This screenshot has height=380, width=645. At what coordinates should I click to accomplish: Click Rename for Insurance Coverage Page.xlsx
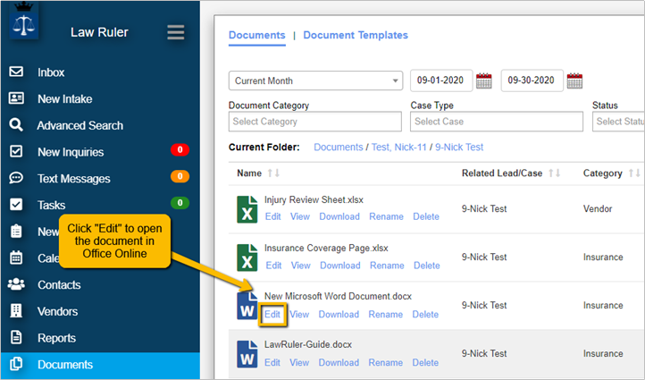[x=387, y=266]
